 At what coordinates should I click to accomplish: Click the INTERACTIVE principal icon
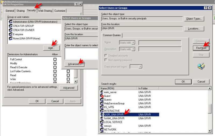(102, 111)
